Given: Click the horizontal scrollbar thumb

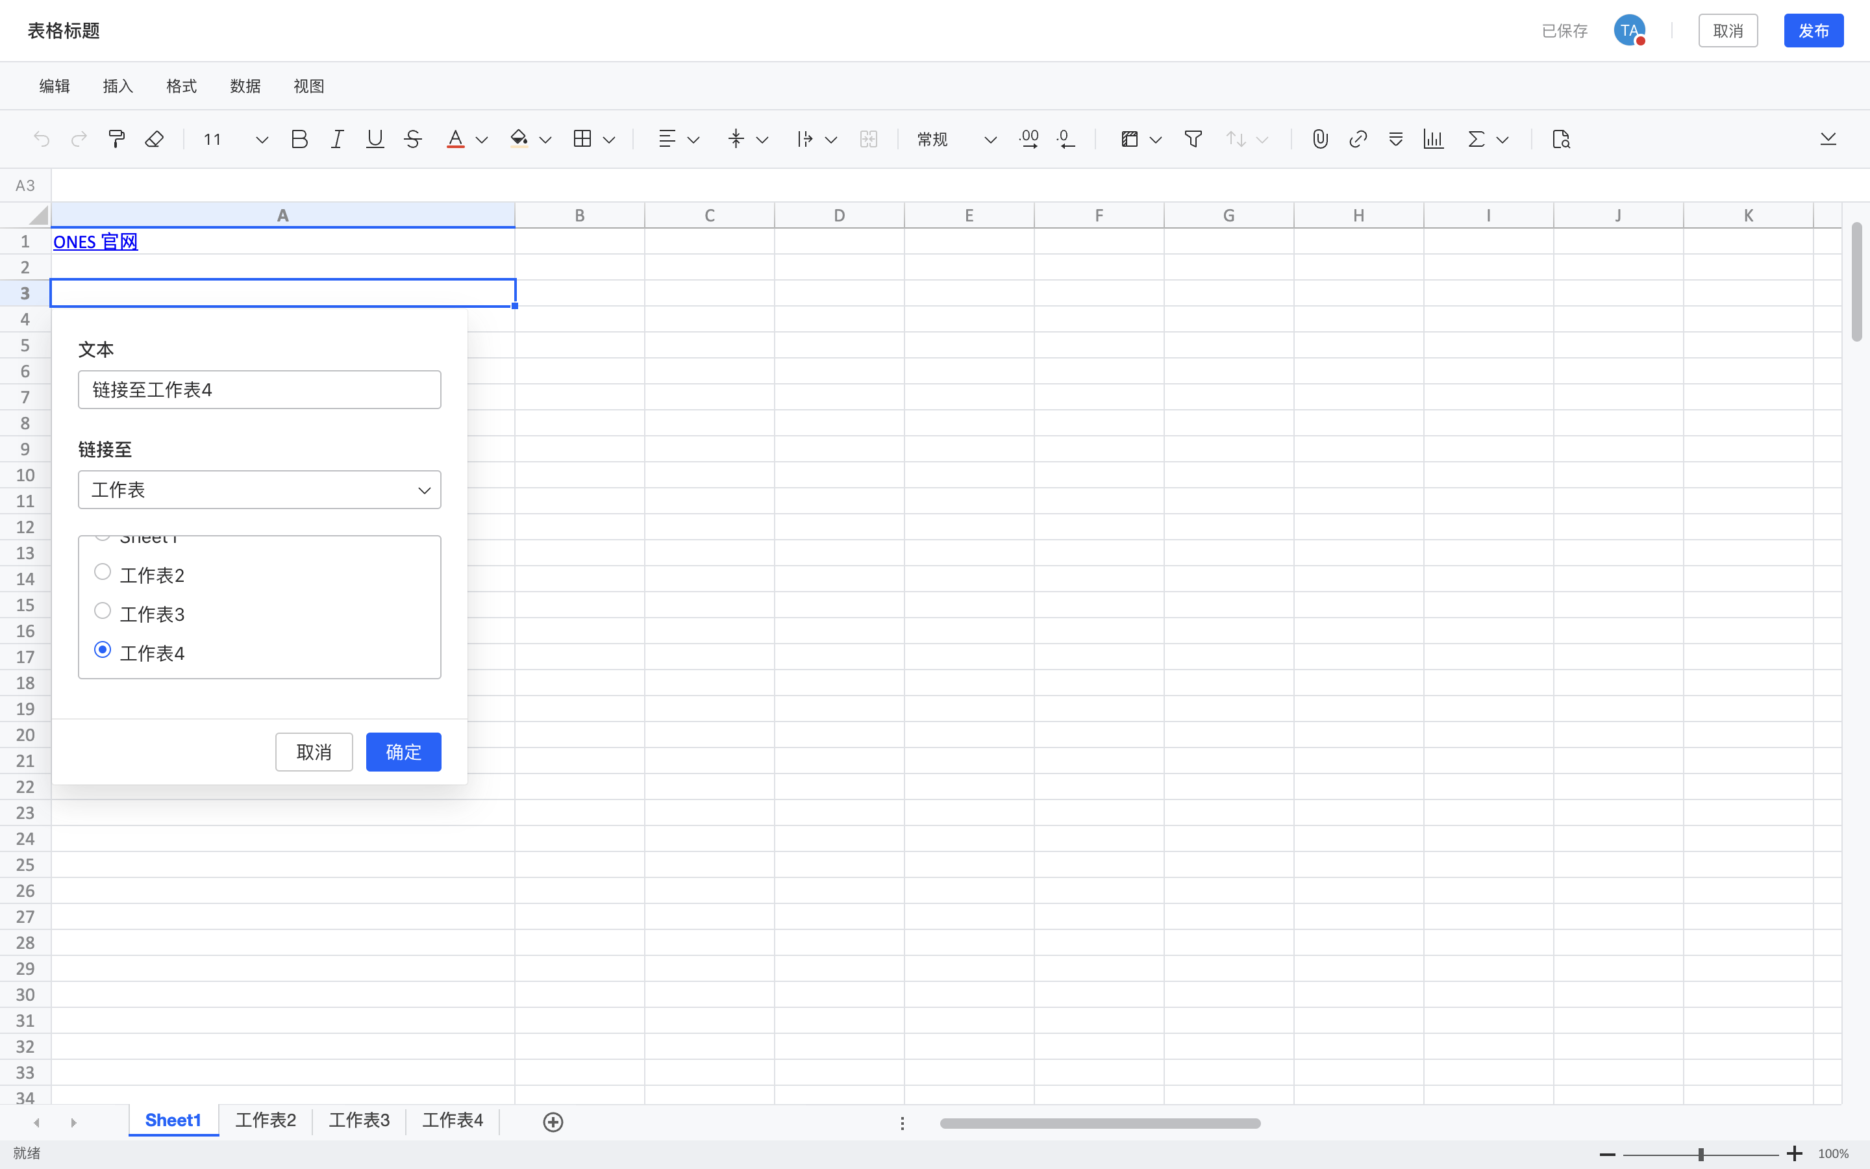Looking at the screenshot, I should click(x=1101, y=1124).
